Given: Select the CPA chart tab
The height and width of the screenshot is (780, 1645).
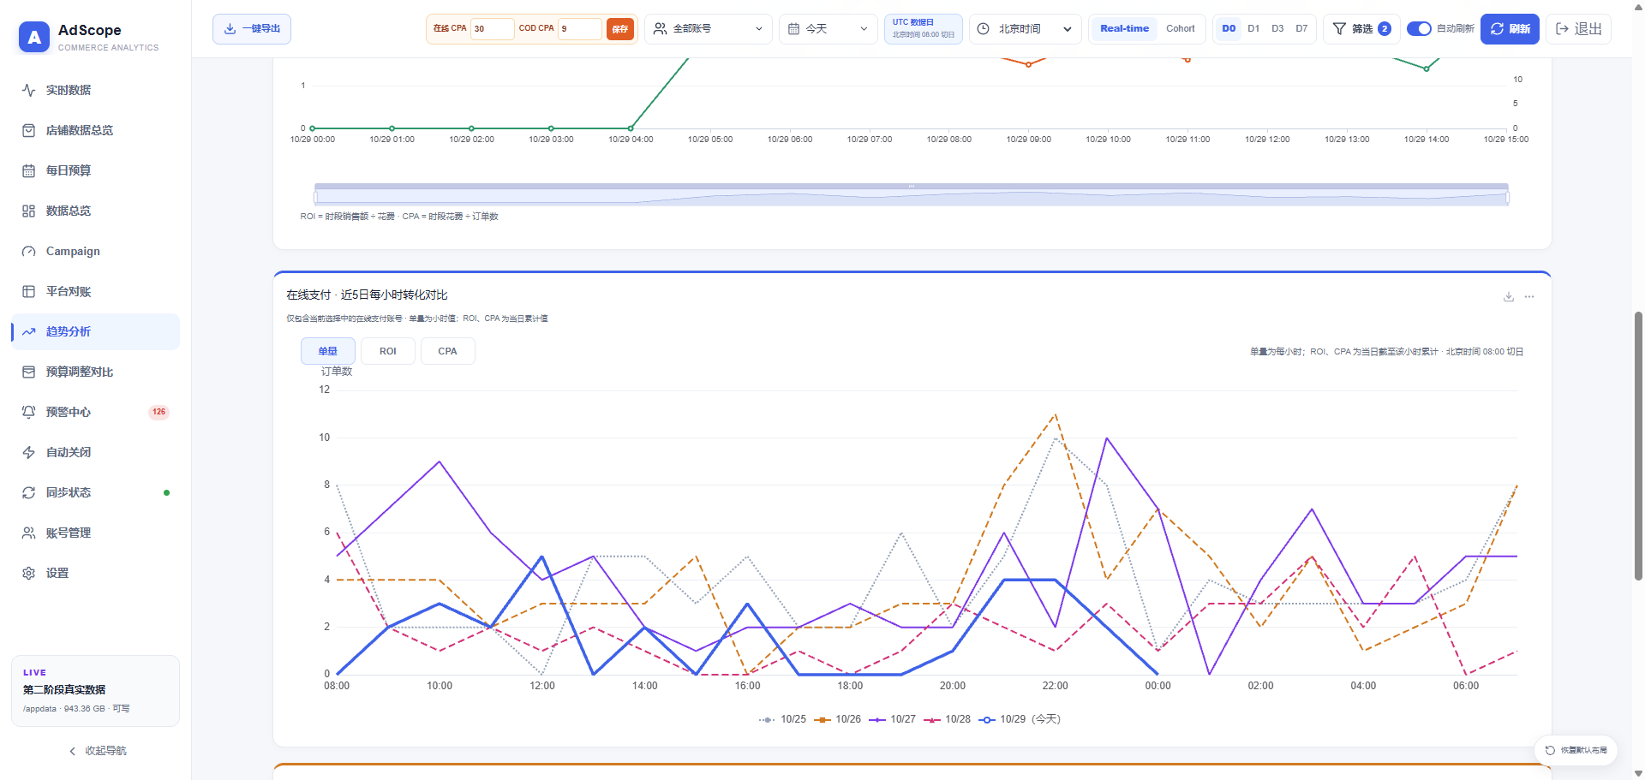Looking at the screenshot, I should (447, 351).
